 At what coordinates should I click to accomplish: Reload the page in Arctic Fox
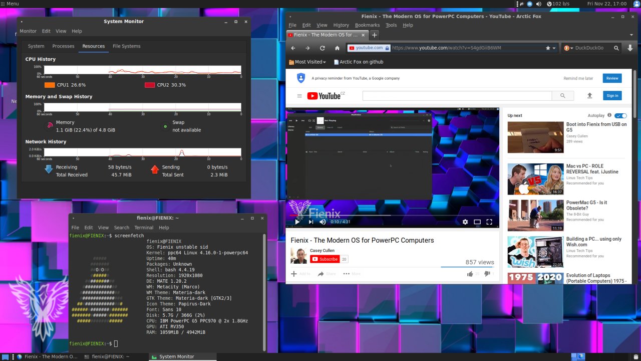tap(322, 48)
